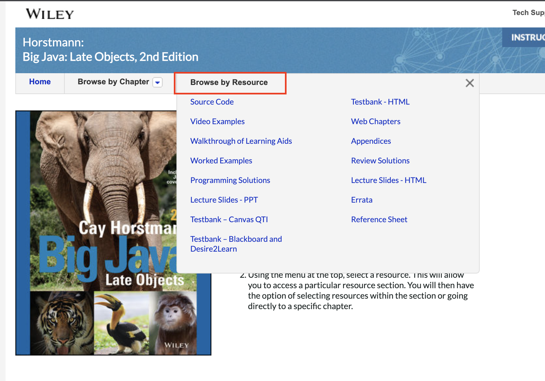This screenshot has width=545, height=381.
Task: Select the Browse by Resource menu
Action: 229,82
